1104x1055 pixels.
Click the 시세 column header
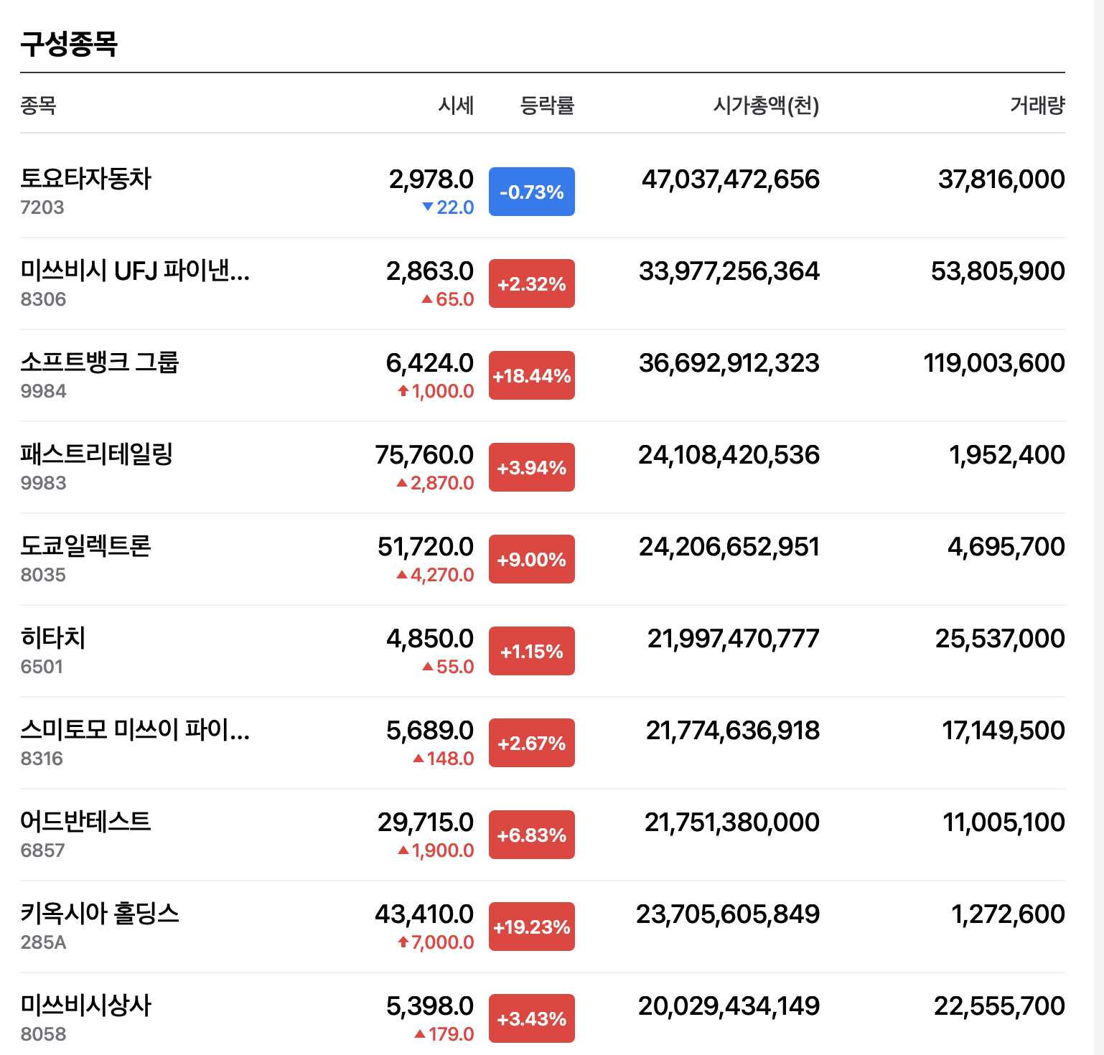tap(457, 105)
